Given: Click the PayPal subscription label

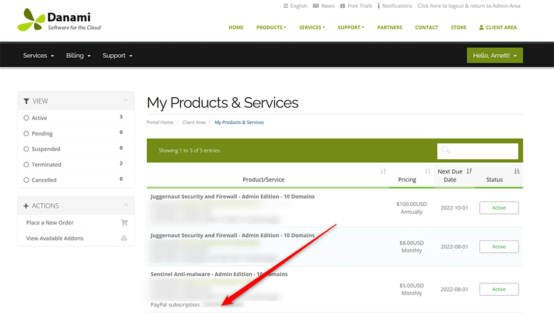Looking at the screenshot, I should 176,305.
